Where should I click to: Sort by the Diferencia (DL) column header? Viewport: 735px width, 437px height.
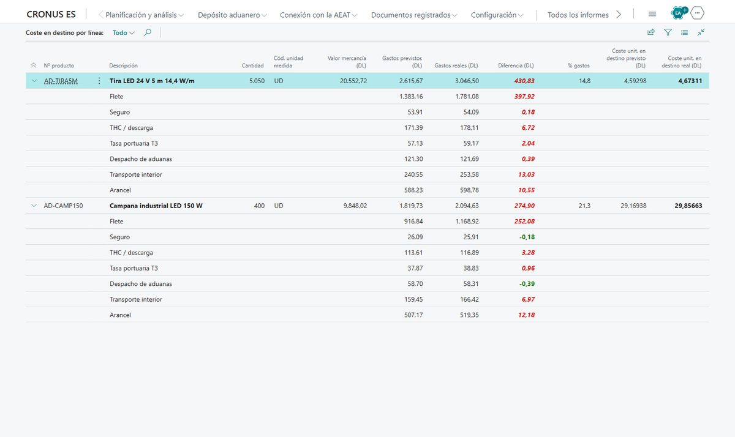[x=516, y=65]
